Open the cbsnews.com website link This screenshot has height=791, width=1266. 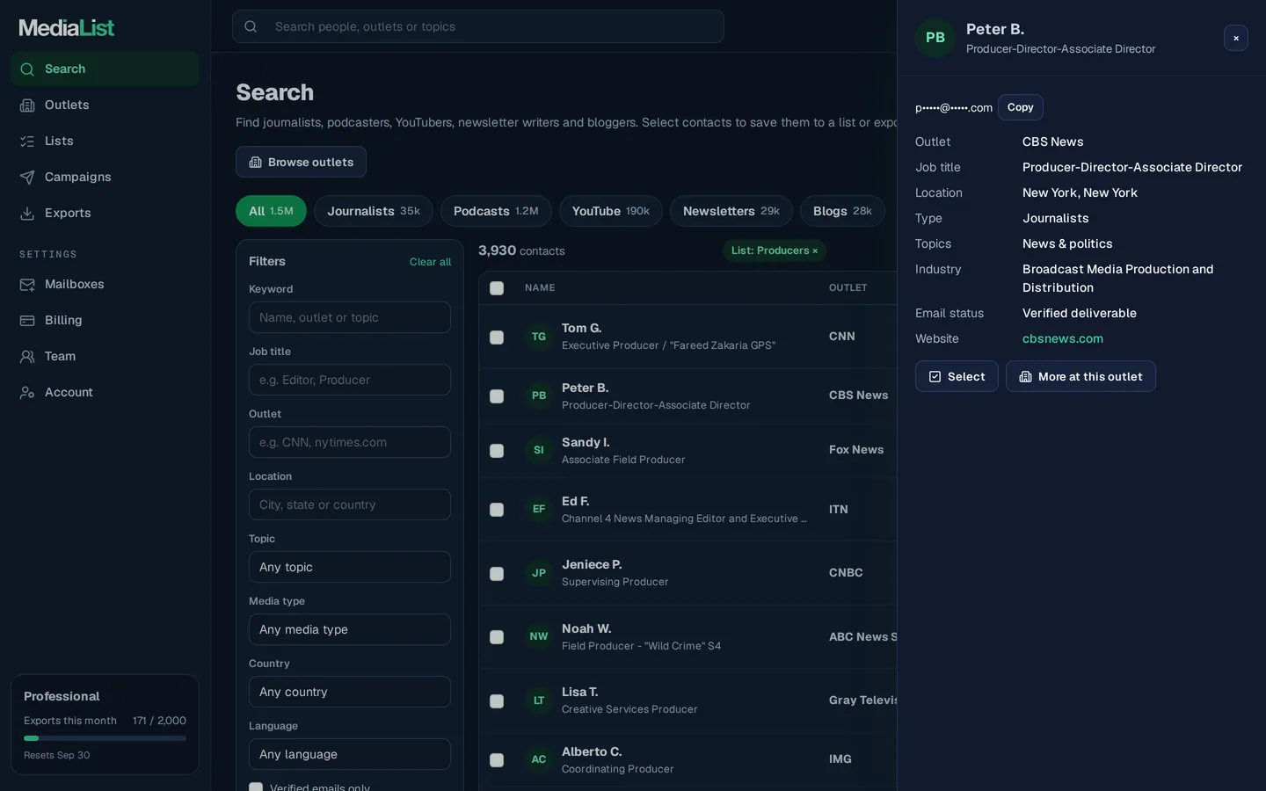[x=1063, y=338]
